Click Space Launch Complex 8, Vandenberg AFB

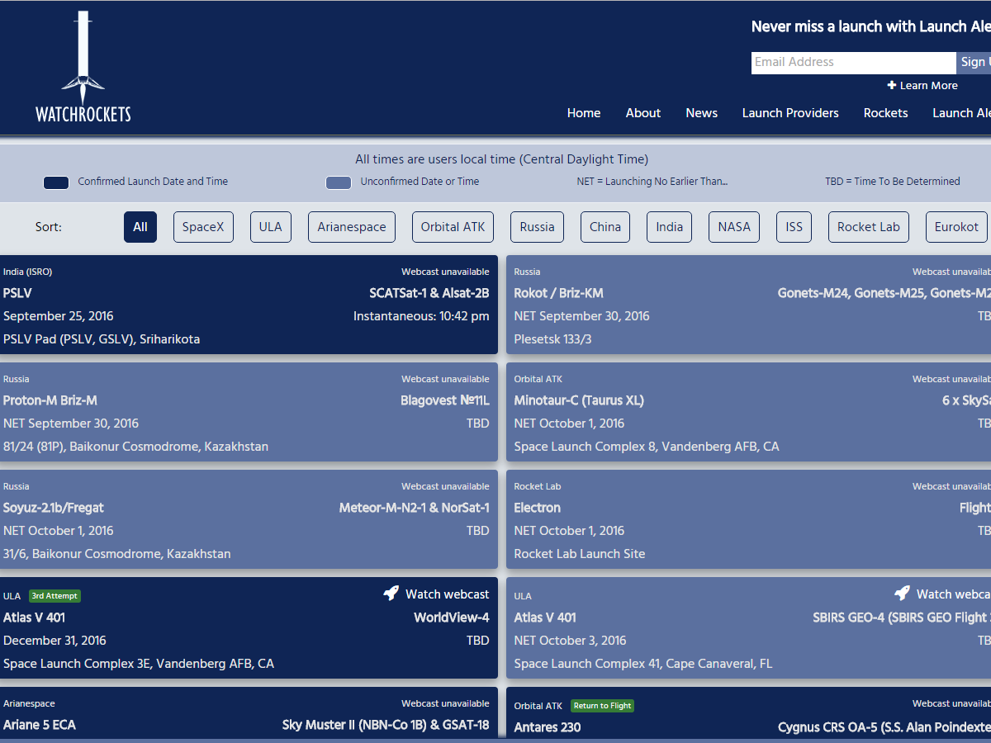647,447
